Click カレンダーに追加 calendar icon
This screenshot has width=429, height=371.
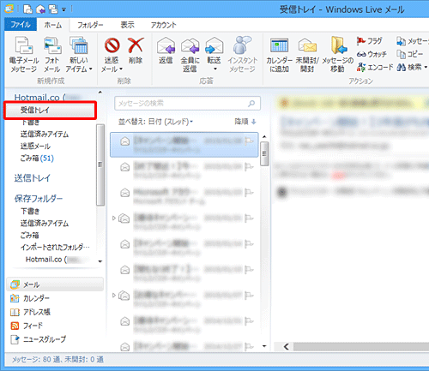pyautogui.click(x=279, y=45)
